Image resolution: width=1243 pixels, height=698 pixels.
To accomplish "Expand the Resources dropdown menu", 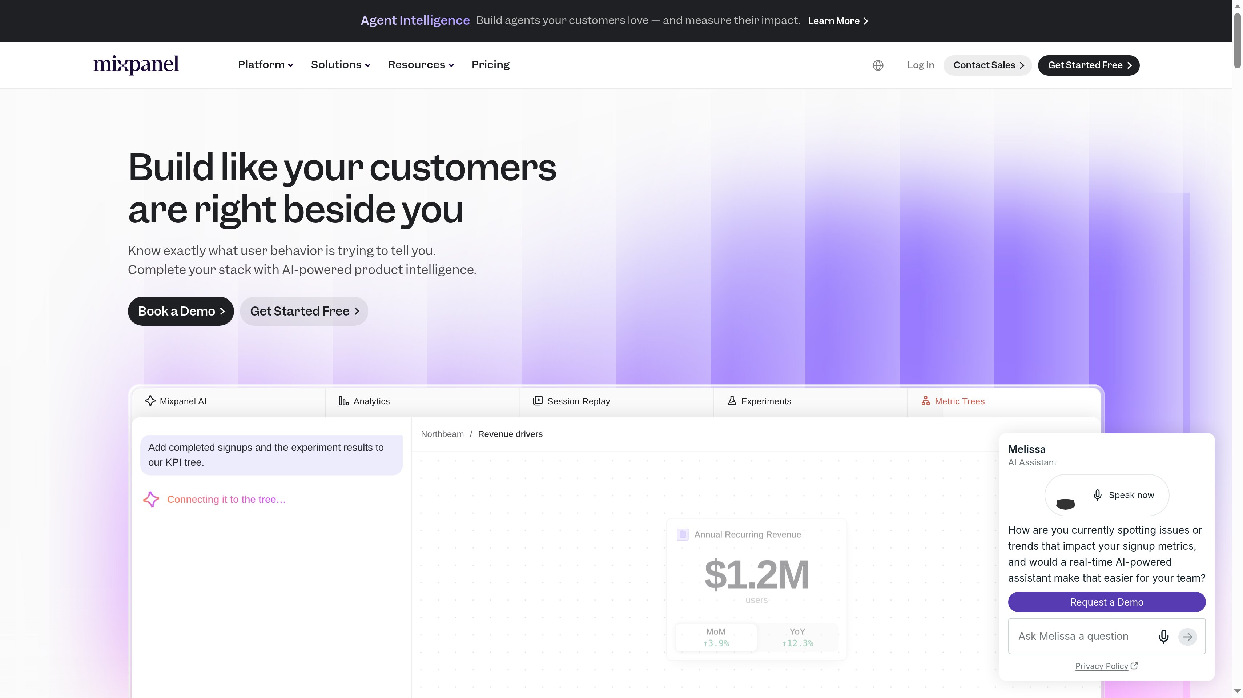I will (421, 65).
